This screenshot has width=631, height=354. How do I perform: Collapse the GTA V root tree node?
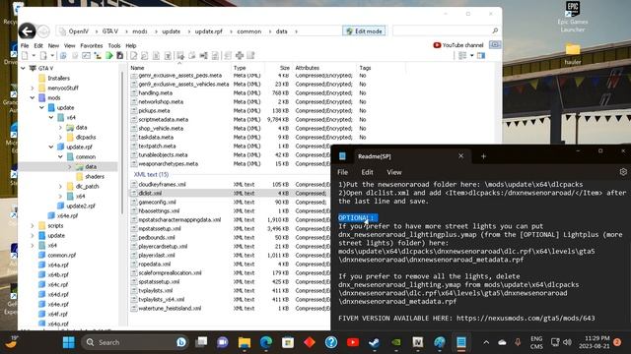[24, 68]
